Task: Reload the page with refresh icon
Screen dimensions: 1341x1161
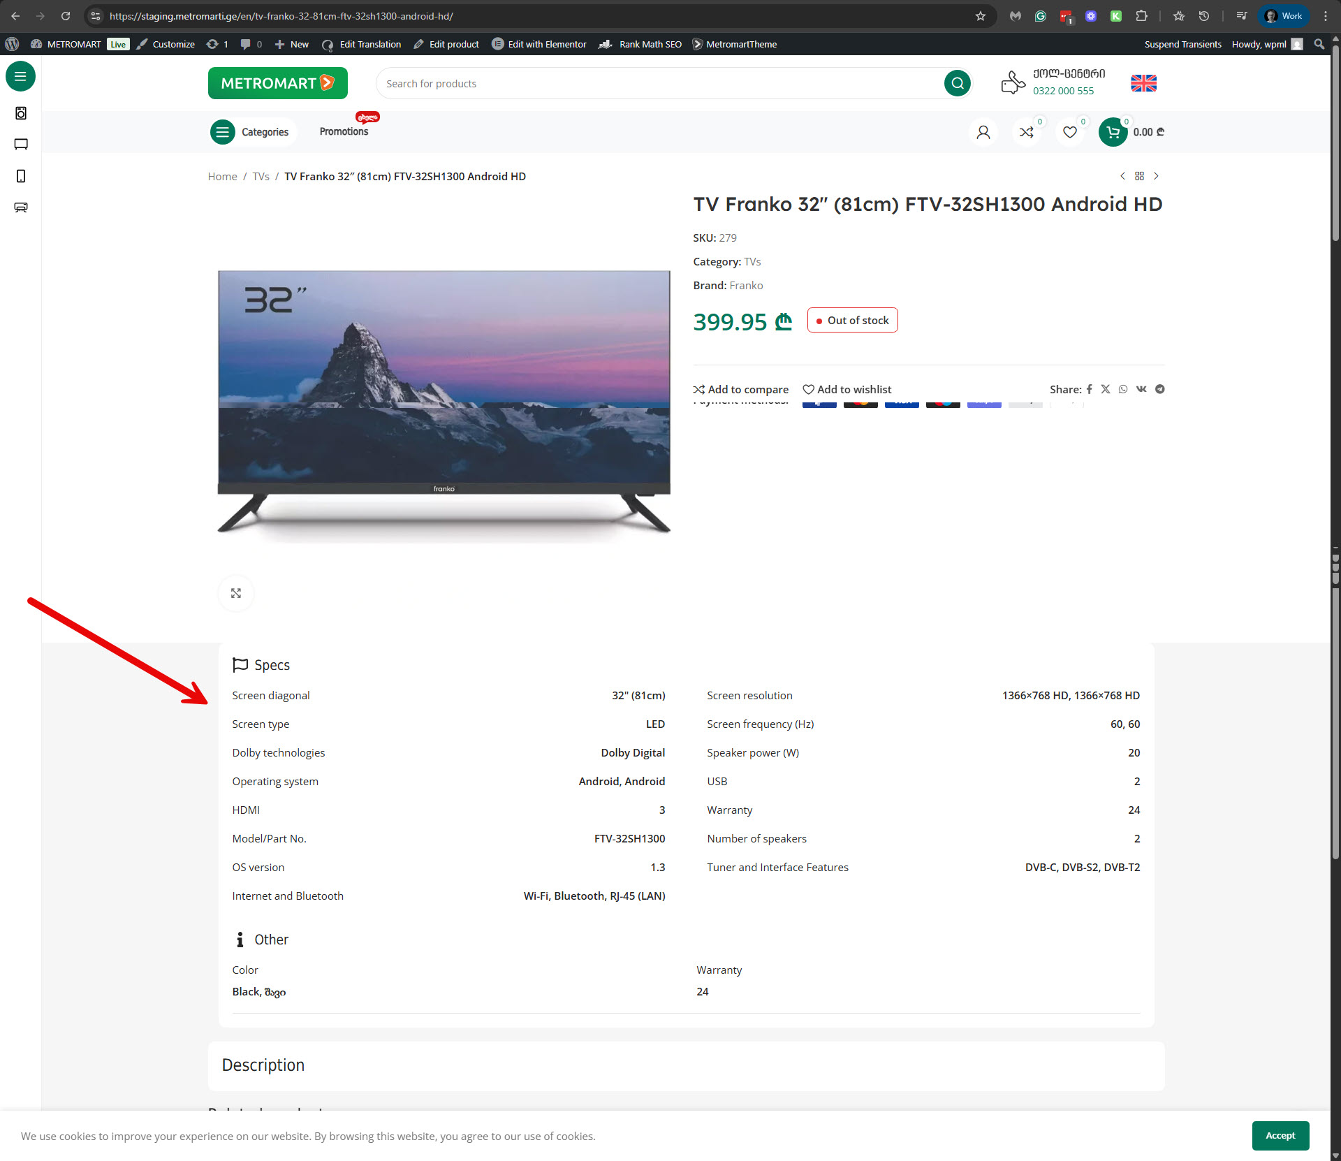Action: [x=66, y=16]
